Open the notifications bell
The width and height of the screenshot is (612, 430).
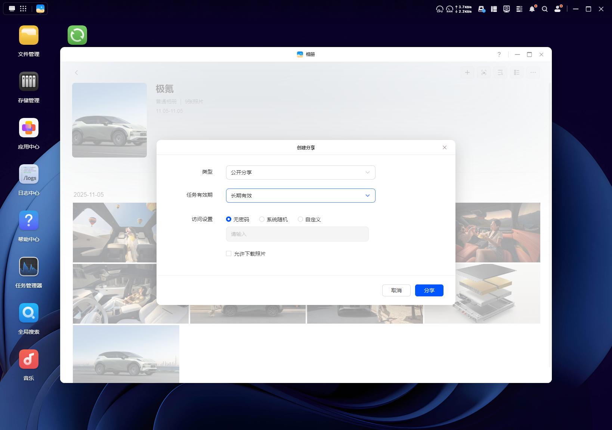532,9
